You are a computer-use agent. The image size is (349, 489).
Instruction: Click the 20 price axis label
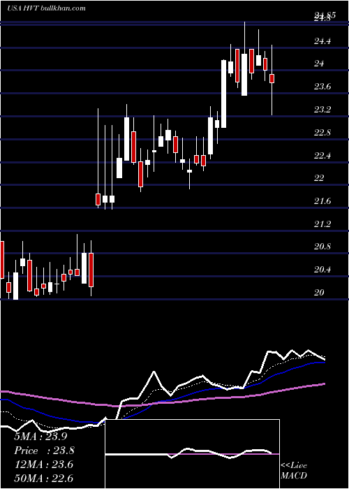[x=320, y=293]
